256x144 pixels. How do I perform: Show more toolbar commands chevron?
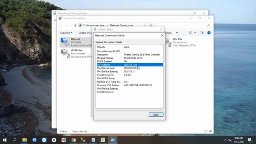177,33
